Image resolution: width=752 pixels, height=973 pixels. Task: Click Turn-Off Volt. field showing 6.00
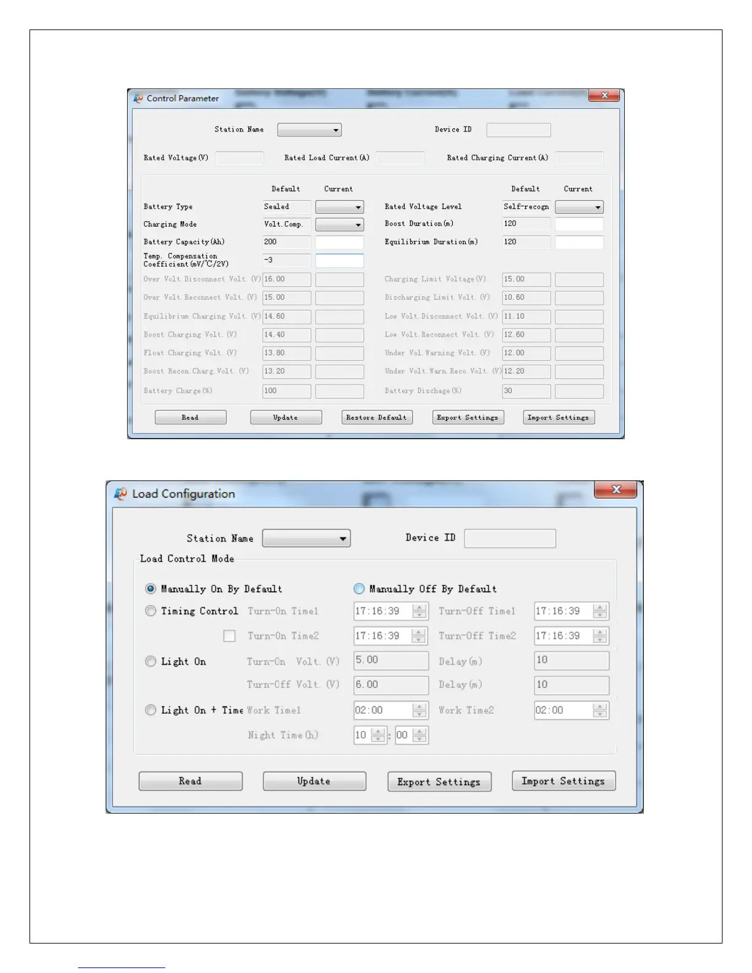pyautogui.click(x=391, y=685)
